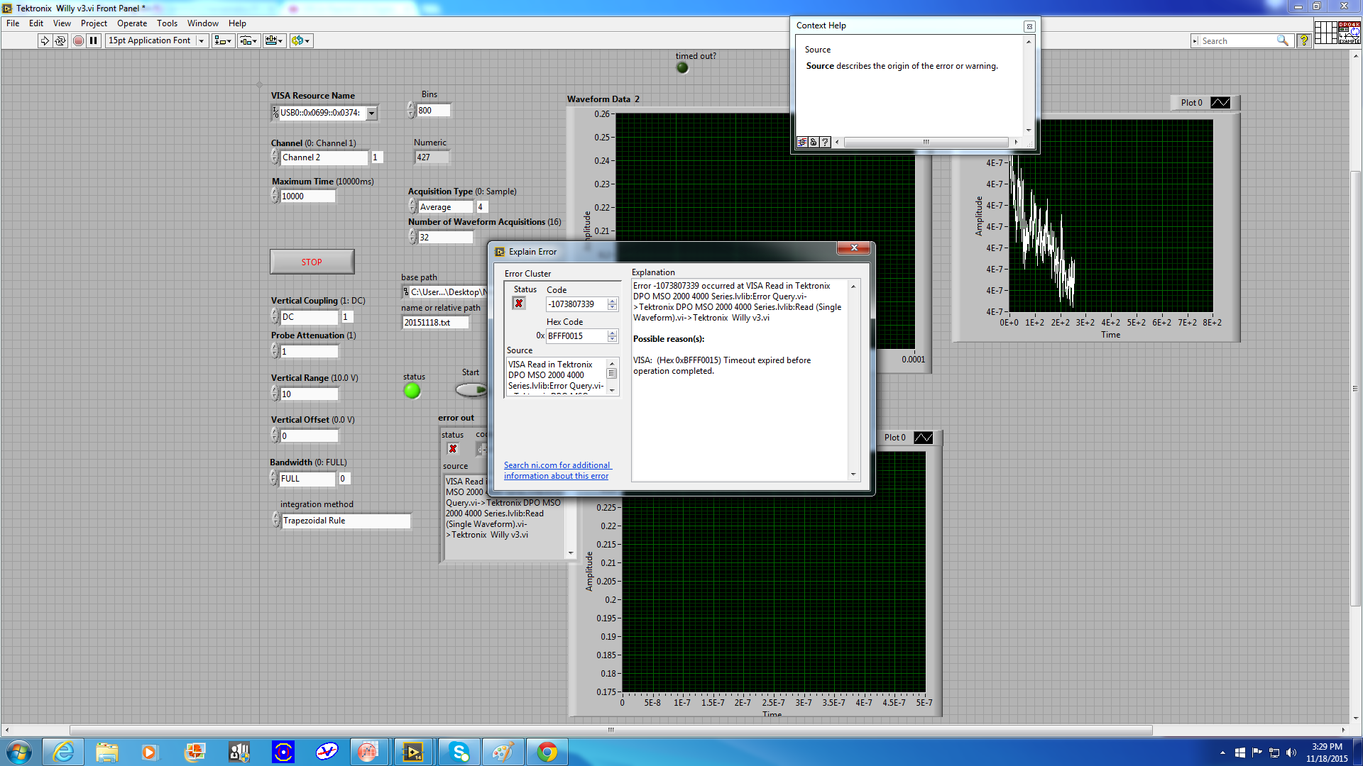Click the volume icon in system tray
Image resolution: width=1363 pixels, height=766 pixels.
(x=1291, y=753)
